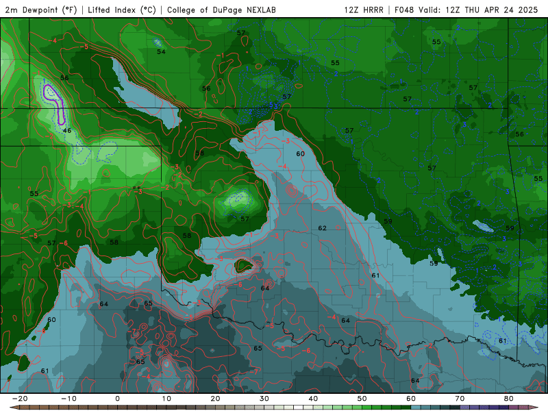This screenshot has height=411, width=548.
Task: Click the '60' color scale label
Action: point(411,399)
